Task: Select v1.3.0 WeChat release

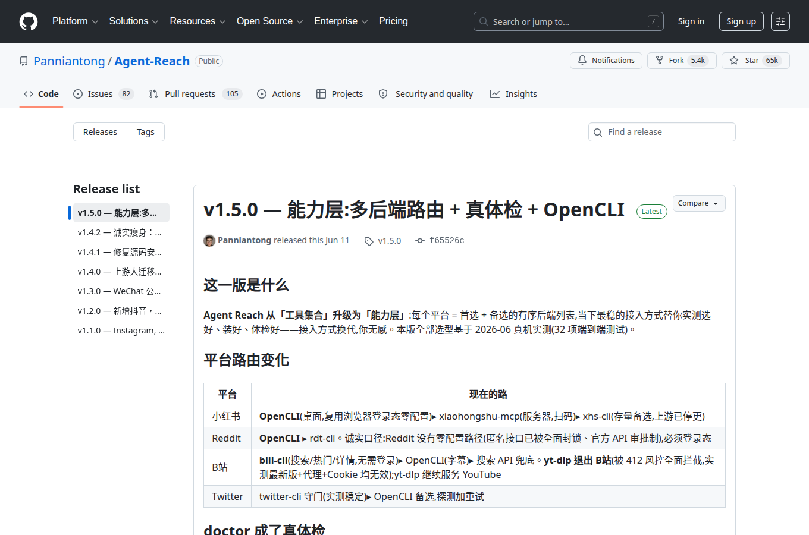Action: click(121, 291)
